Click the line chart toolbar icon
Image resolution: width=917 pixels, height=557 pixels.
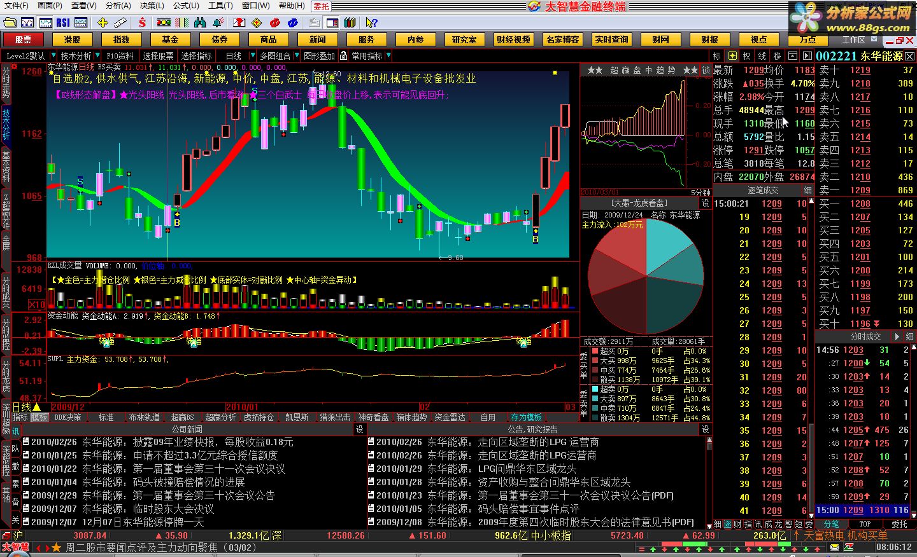[27, 22]
